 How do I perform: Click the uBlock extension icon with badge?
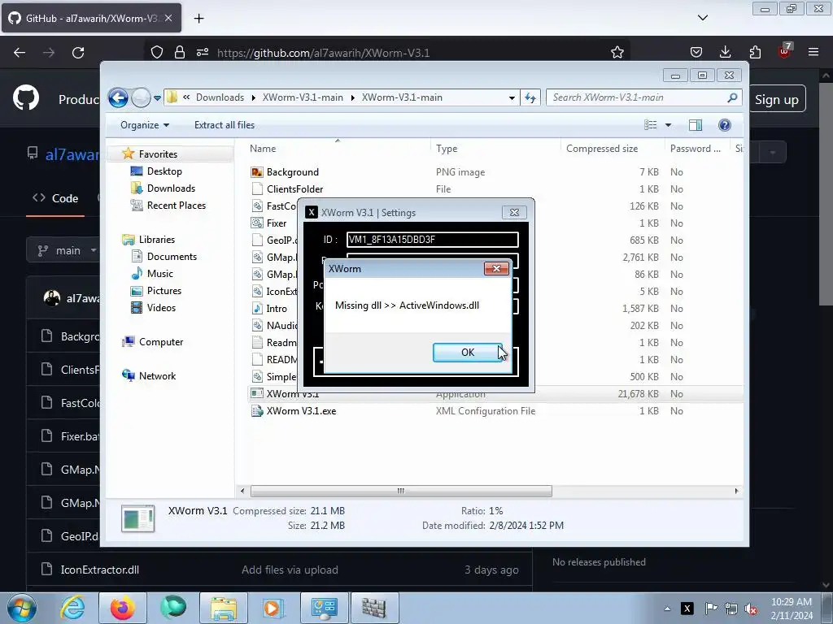point(785,51)
